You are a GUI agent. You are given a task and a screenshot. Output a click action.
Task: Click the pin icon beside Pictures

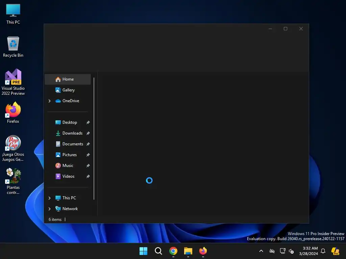(x=88, y=155)
